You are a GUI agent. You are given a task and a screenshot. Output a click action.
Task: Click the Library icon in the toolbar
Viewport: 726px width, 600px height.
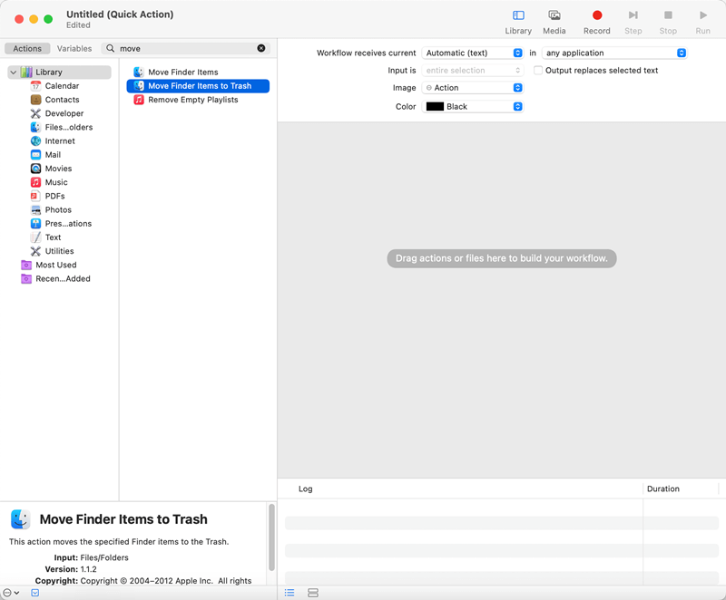(x=518, y=15)
